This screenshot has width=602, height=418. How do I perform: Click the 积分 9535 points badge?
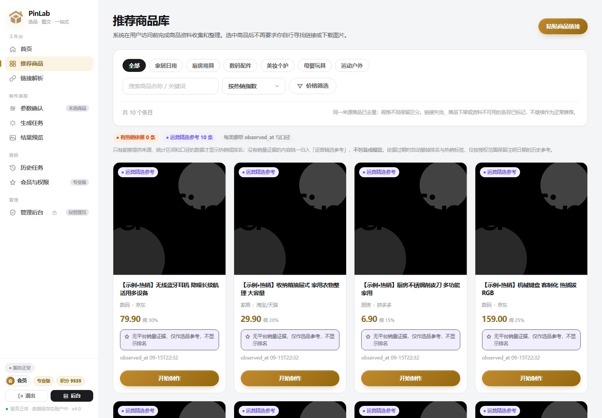tap(71, 381)
